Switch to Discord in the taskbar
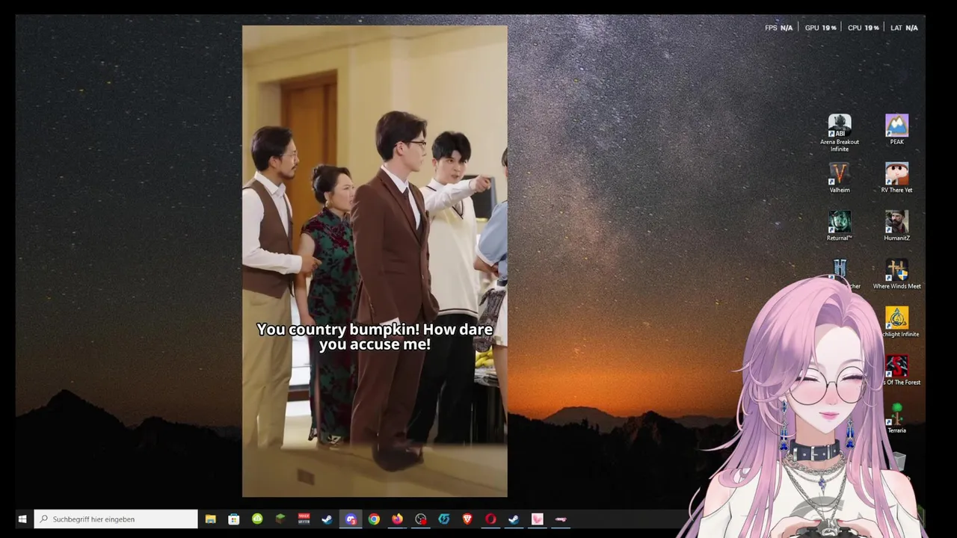The width and height of the screenshot is (957, 538). click(x=351, y=519)
